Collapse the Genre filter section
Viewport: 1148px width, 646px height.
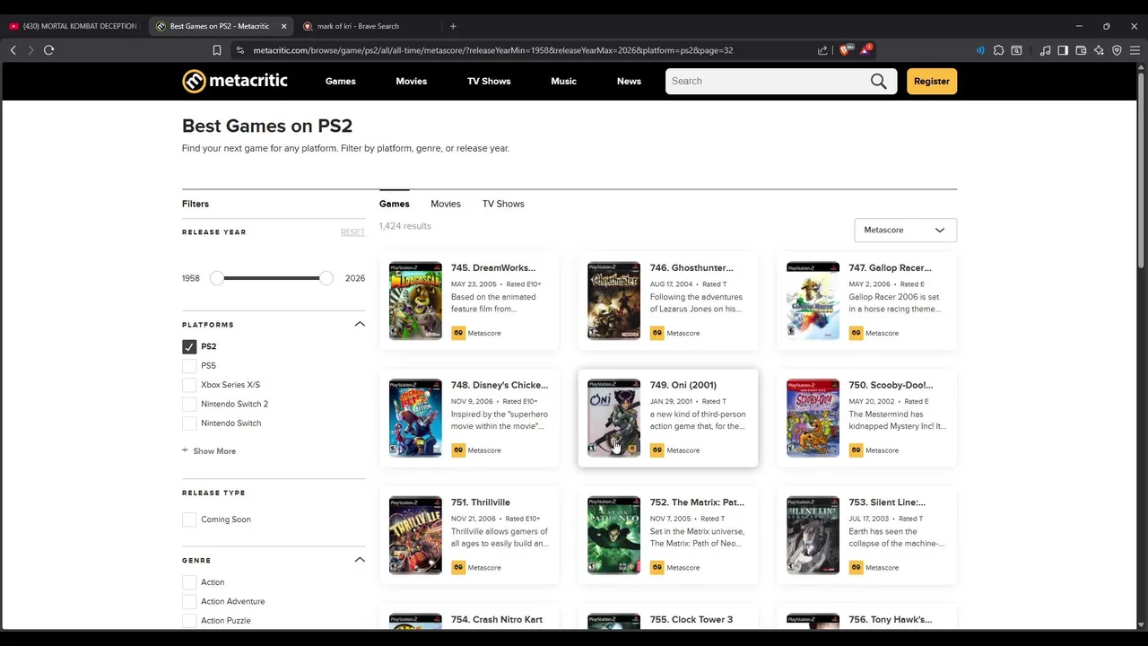pyautogui.click(x=360, y=560)
